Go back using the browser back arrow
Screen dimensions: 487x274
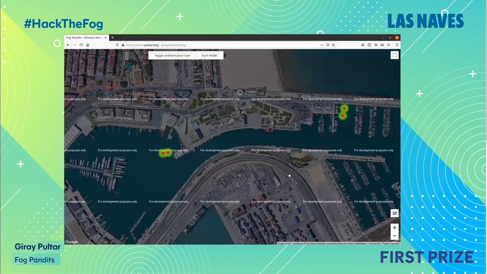68,45
